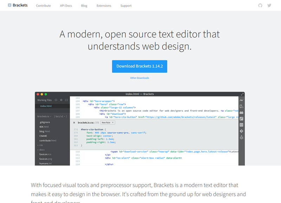Click the device preview icon in editor toolbar
The width and height of the screenshot is (281, 203).
pos(241,106)
